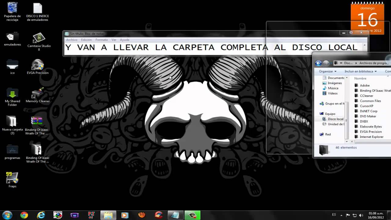Select Disco local in navigation pane
The width and height of the screenshot is (391, 220).
(333, 119)
